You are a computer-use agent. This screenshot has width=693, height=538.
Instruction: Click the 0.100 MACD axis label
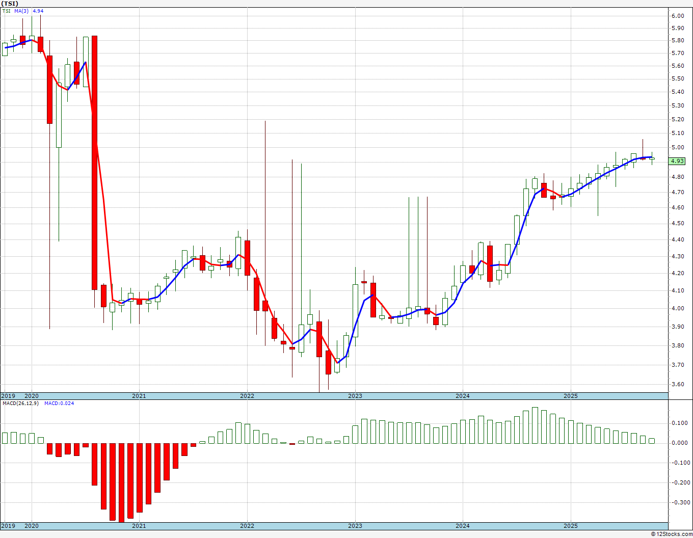[679, 423]
